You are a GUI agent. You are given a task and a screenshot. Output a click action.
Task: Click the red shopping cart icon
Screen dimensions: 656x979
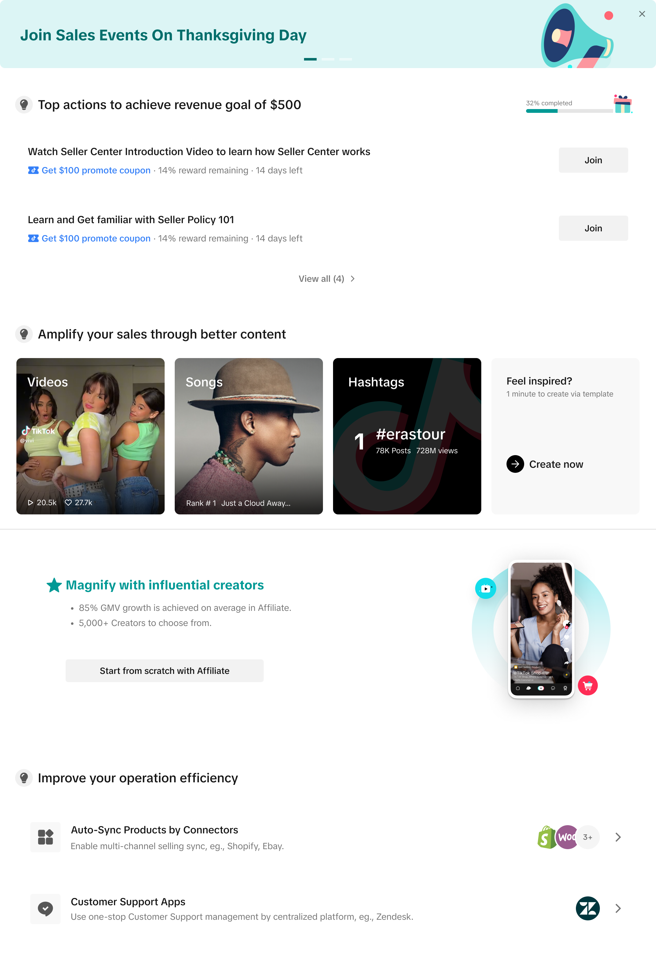click(x=587, y=686)
